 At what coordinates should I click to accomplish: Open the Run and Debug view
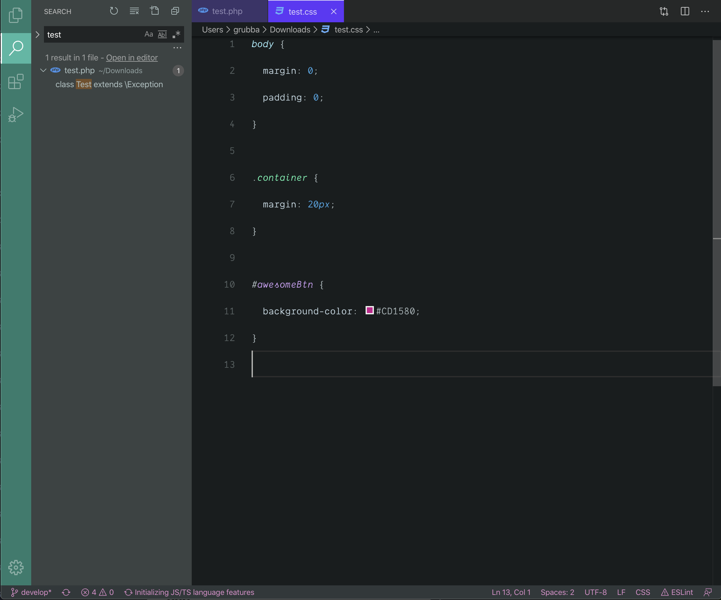click(x=16, y=115)
